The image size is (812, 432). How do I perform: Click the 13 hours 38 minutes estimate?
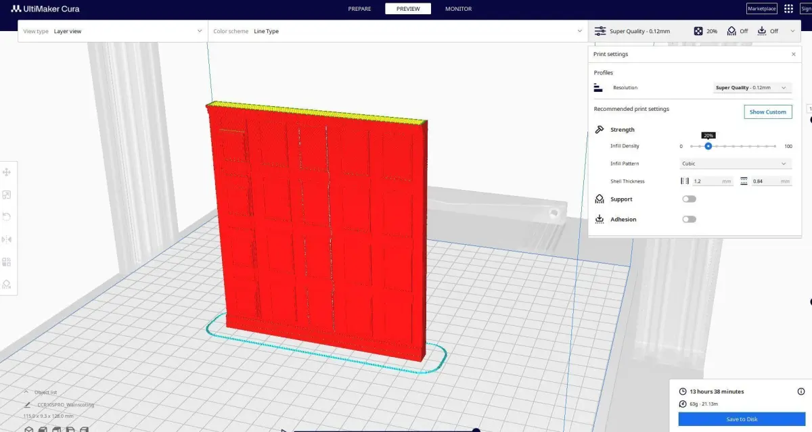(x=717, y=391)
